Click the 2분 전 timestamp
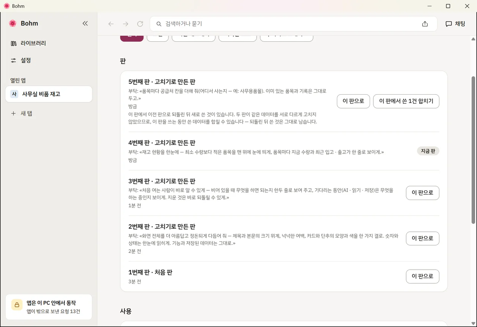 (135, 251)
